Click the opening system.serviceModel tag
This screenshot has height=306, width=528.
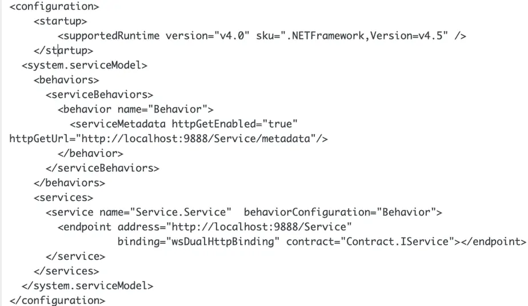[84, 65]
